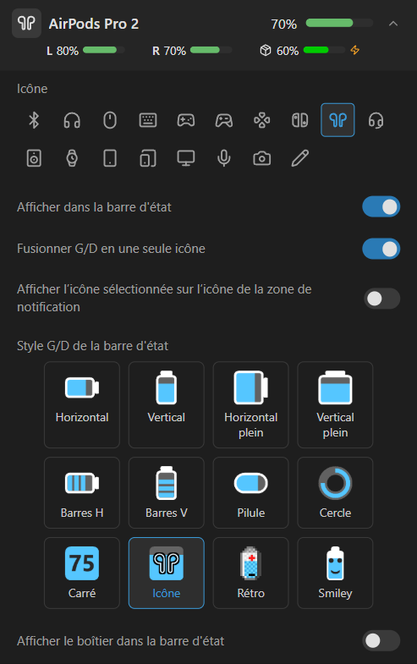Click the L 80% text
This screenshot has width=417, height=664.
pos(63,51)
